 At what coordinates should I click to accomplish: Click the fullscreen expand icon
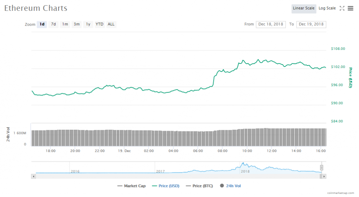point(342,8)
